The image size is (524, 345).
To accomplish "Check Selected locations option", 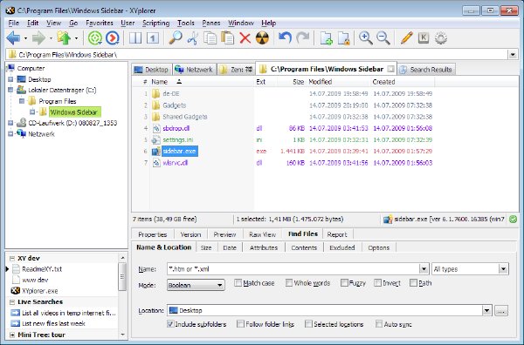I will point(308,324).
